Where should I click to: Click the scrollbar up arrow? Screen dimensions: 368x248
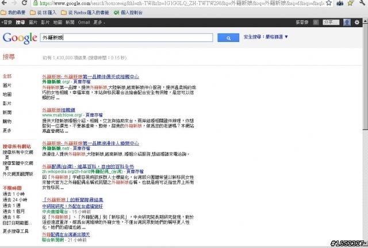[365, 21]
